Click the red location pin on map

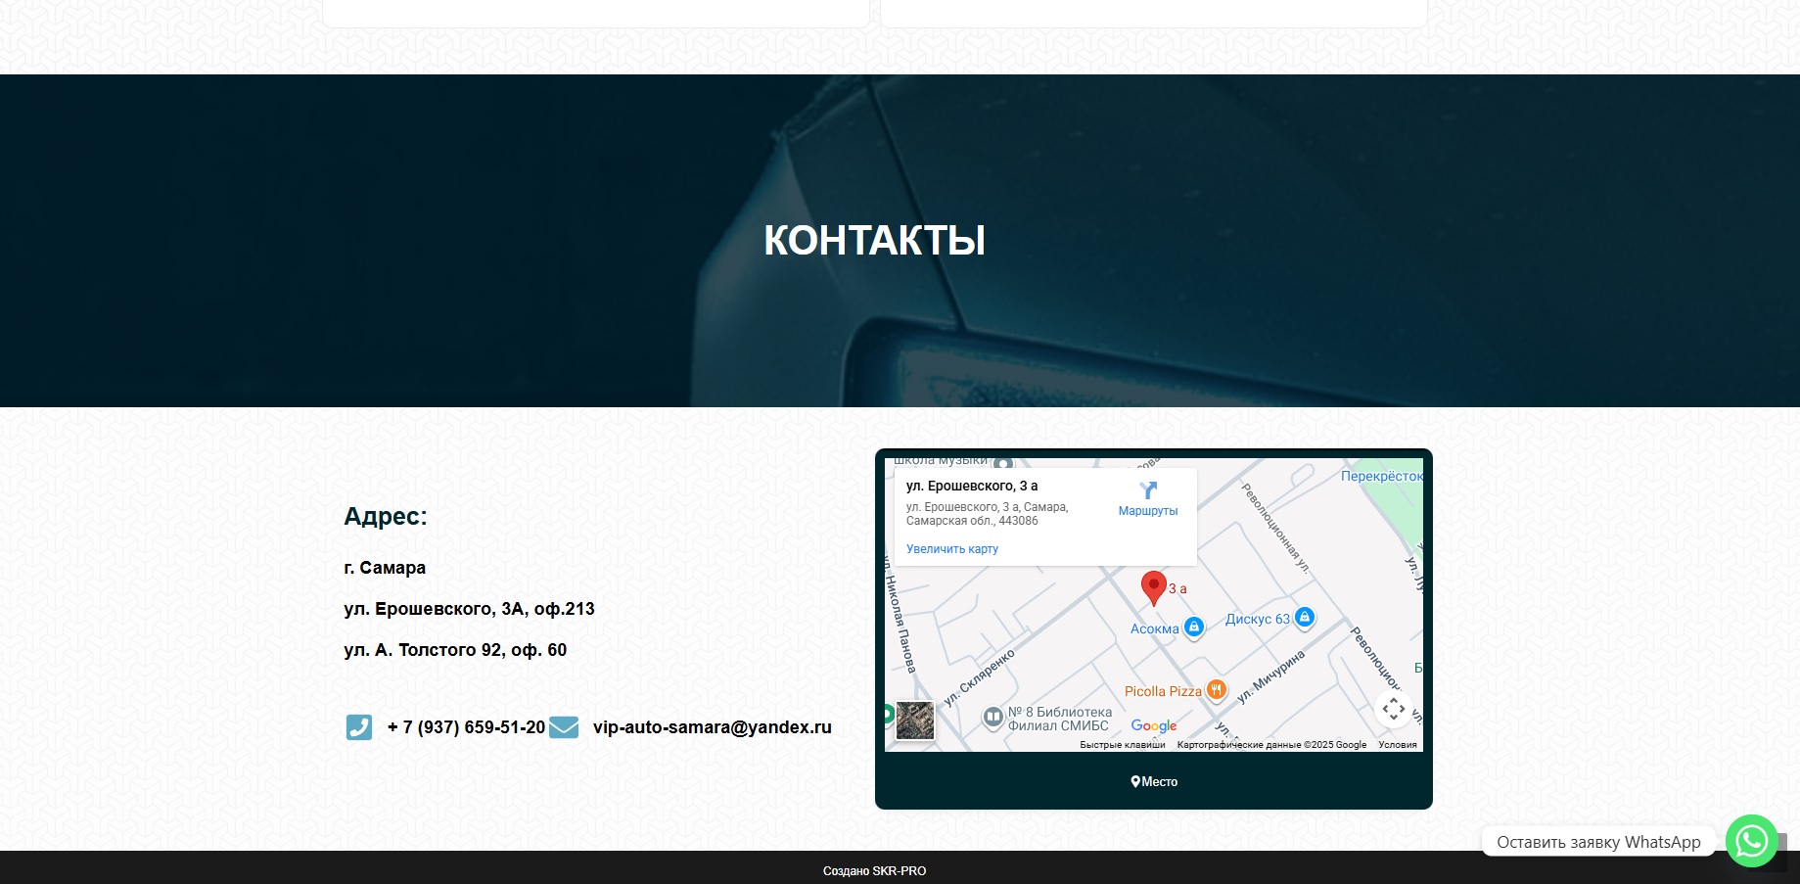[1154, 586]
